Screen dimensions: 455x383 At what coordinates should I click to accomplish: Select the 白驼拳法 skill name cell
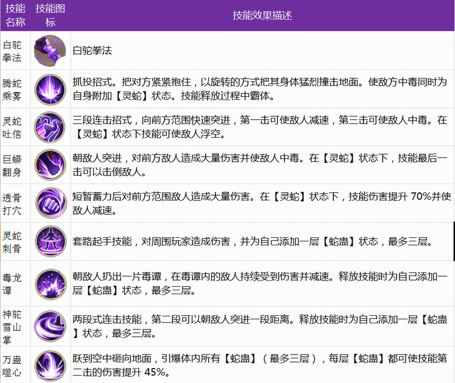(x=15, y=51)
